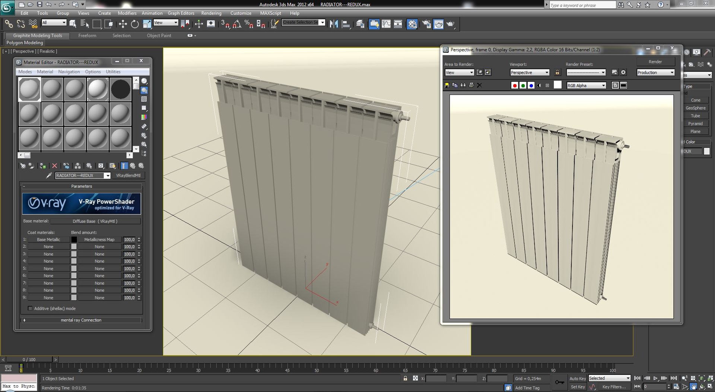The image size is (715, 392).
Task: Select the Select and Link tool
Action: click(x=9, y=24)
